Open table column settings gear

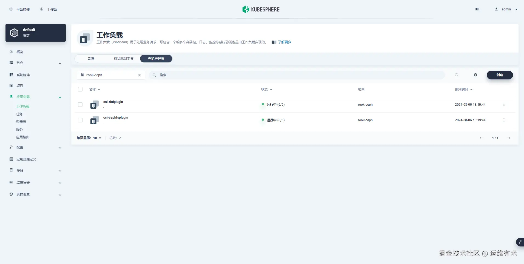tap(475, 75)
